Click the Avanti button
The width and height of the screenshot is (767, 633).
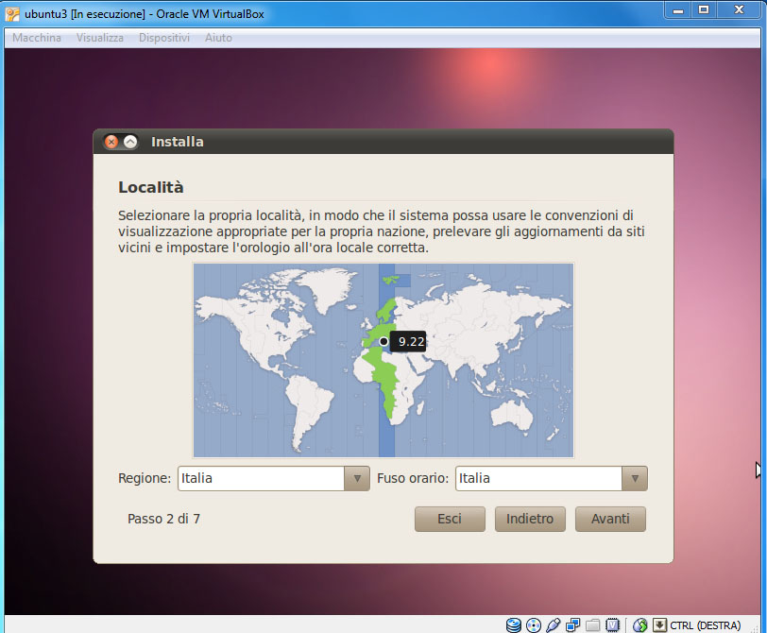click(x=610, y=519)
